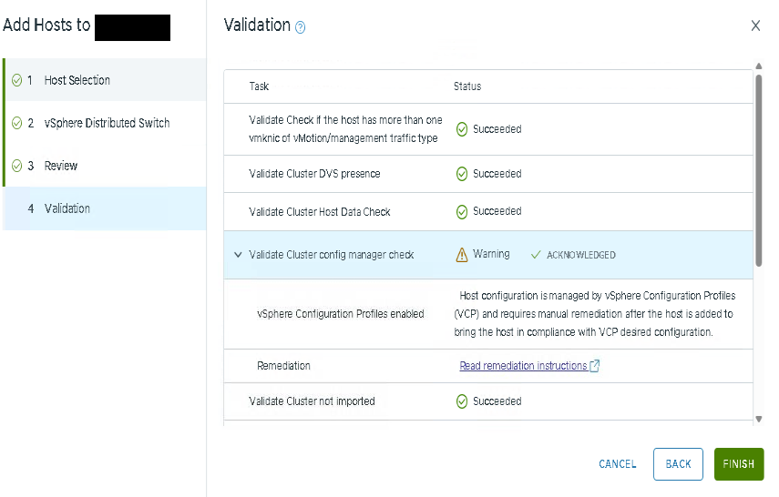
Task: Click the Succeeded icon for Cluster not imported
Action: coord(462,401)
